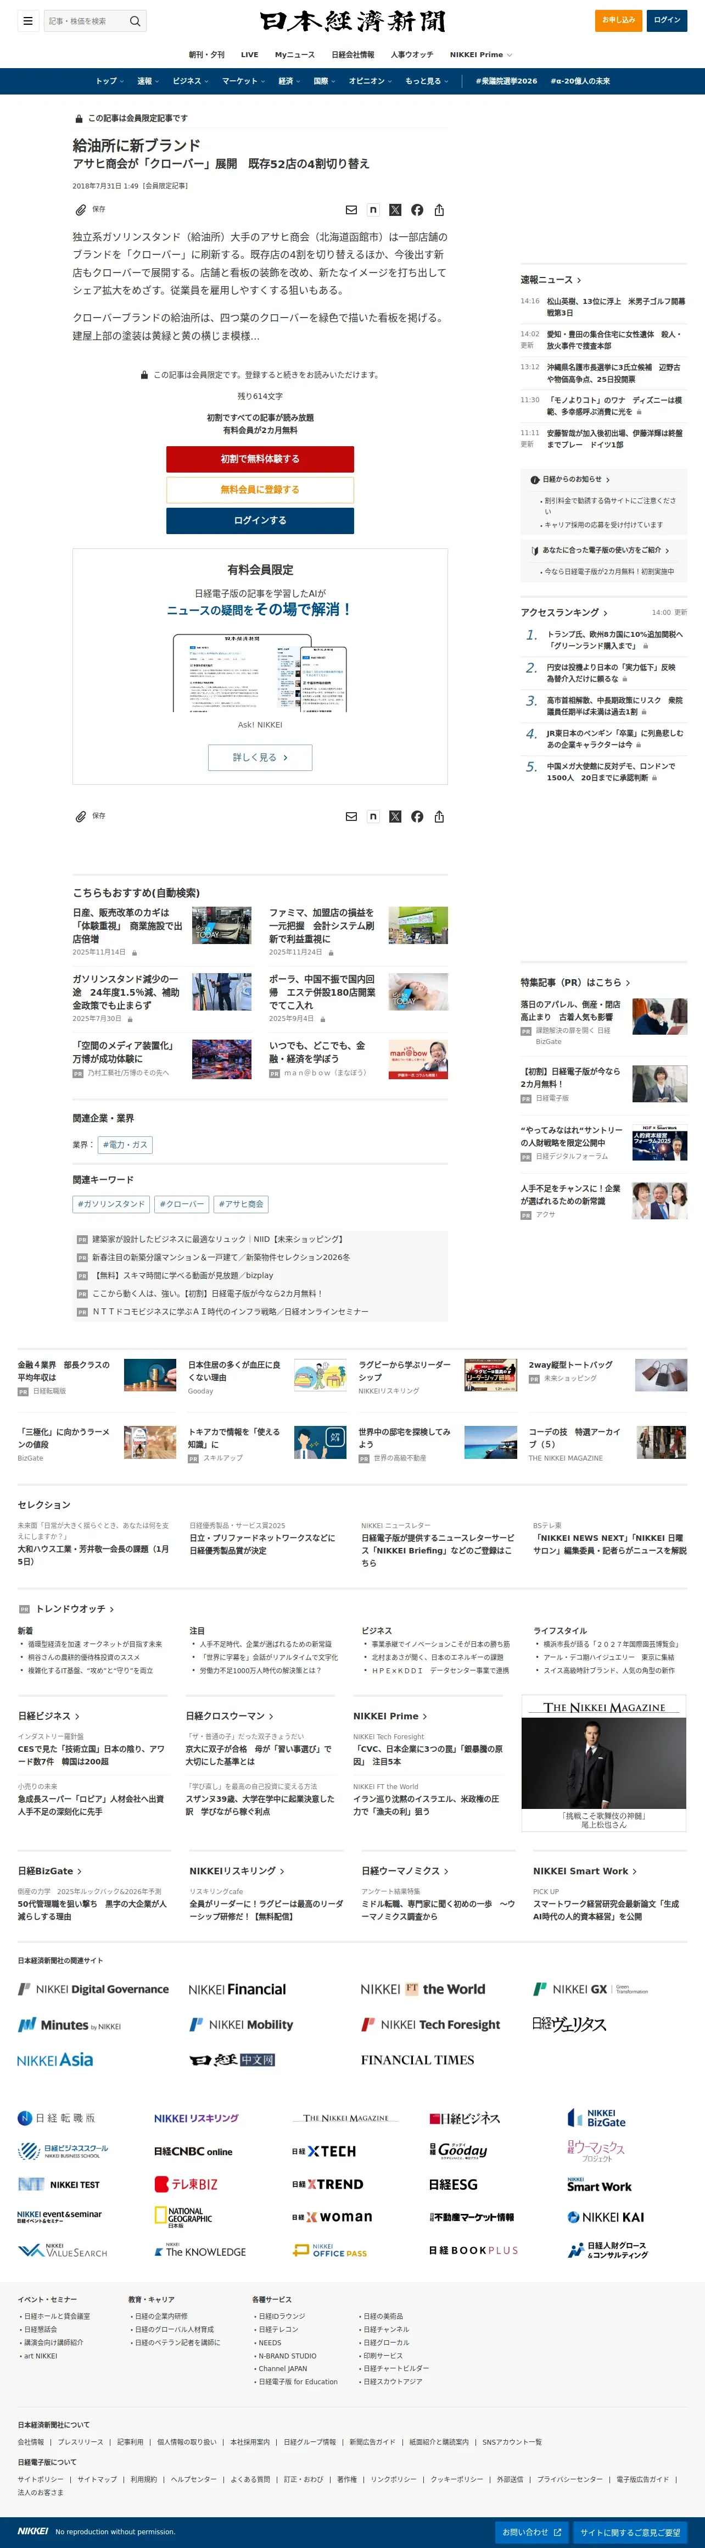Open the NIKKEI Asia logo link
Screen dimensions: 705x2548
[x=55, y=2060]
